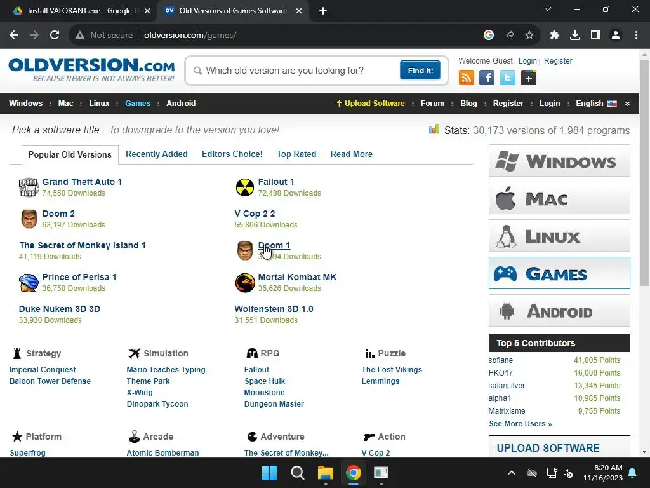The width and height of the screenshot is (650, 488).
Task: Open the Mario Teaches Typing link
Action: click(166, 369)
